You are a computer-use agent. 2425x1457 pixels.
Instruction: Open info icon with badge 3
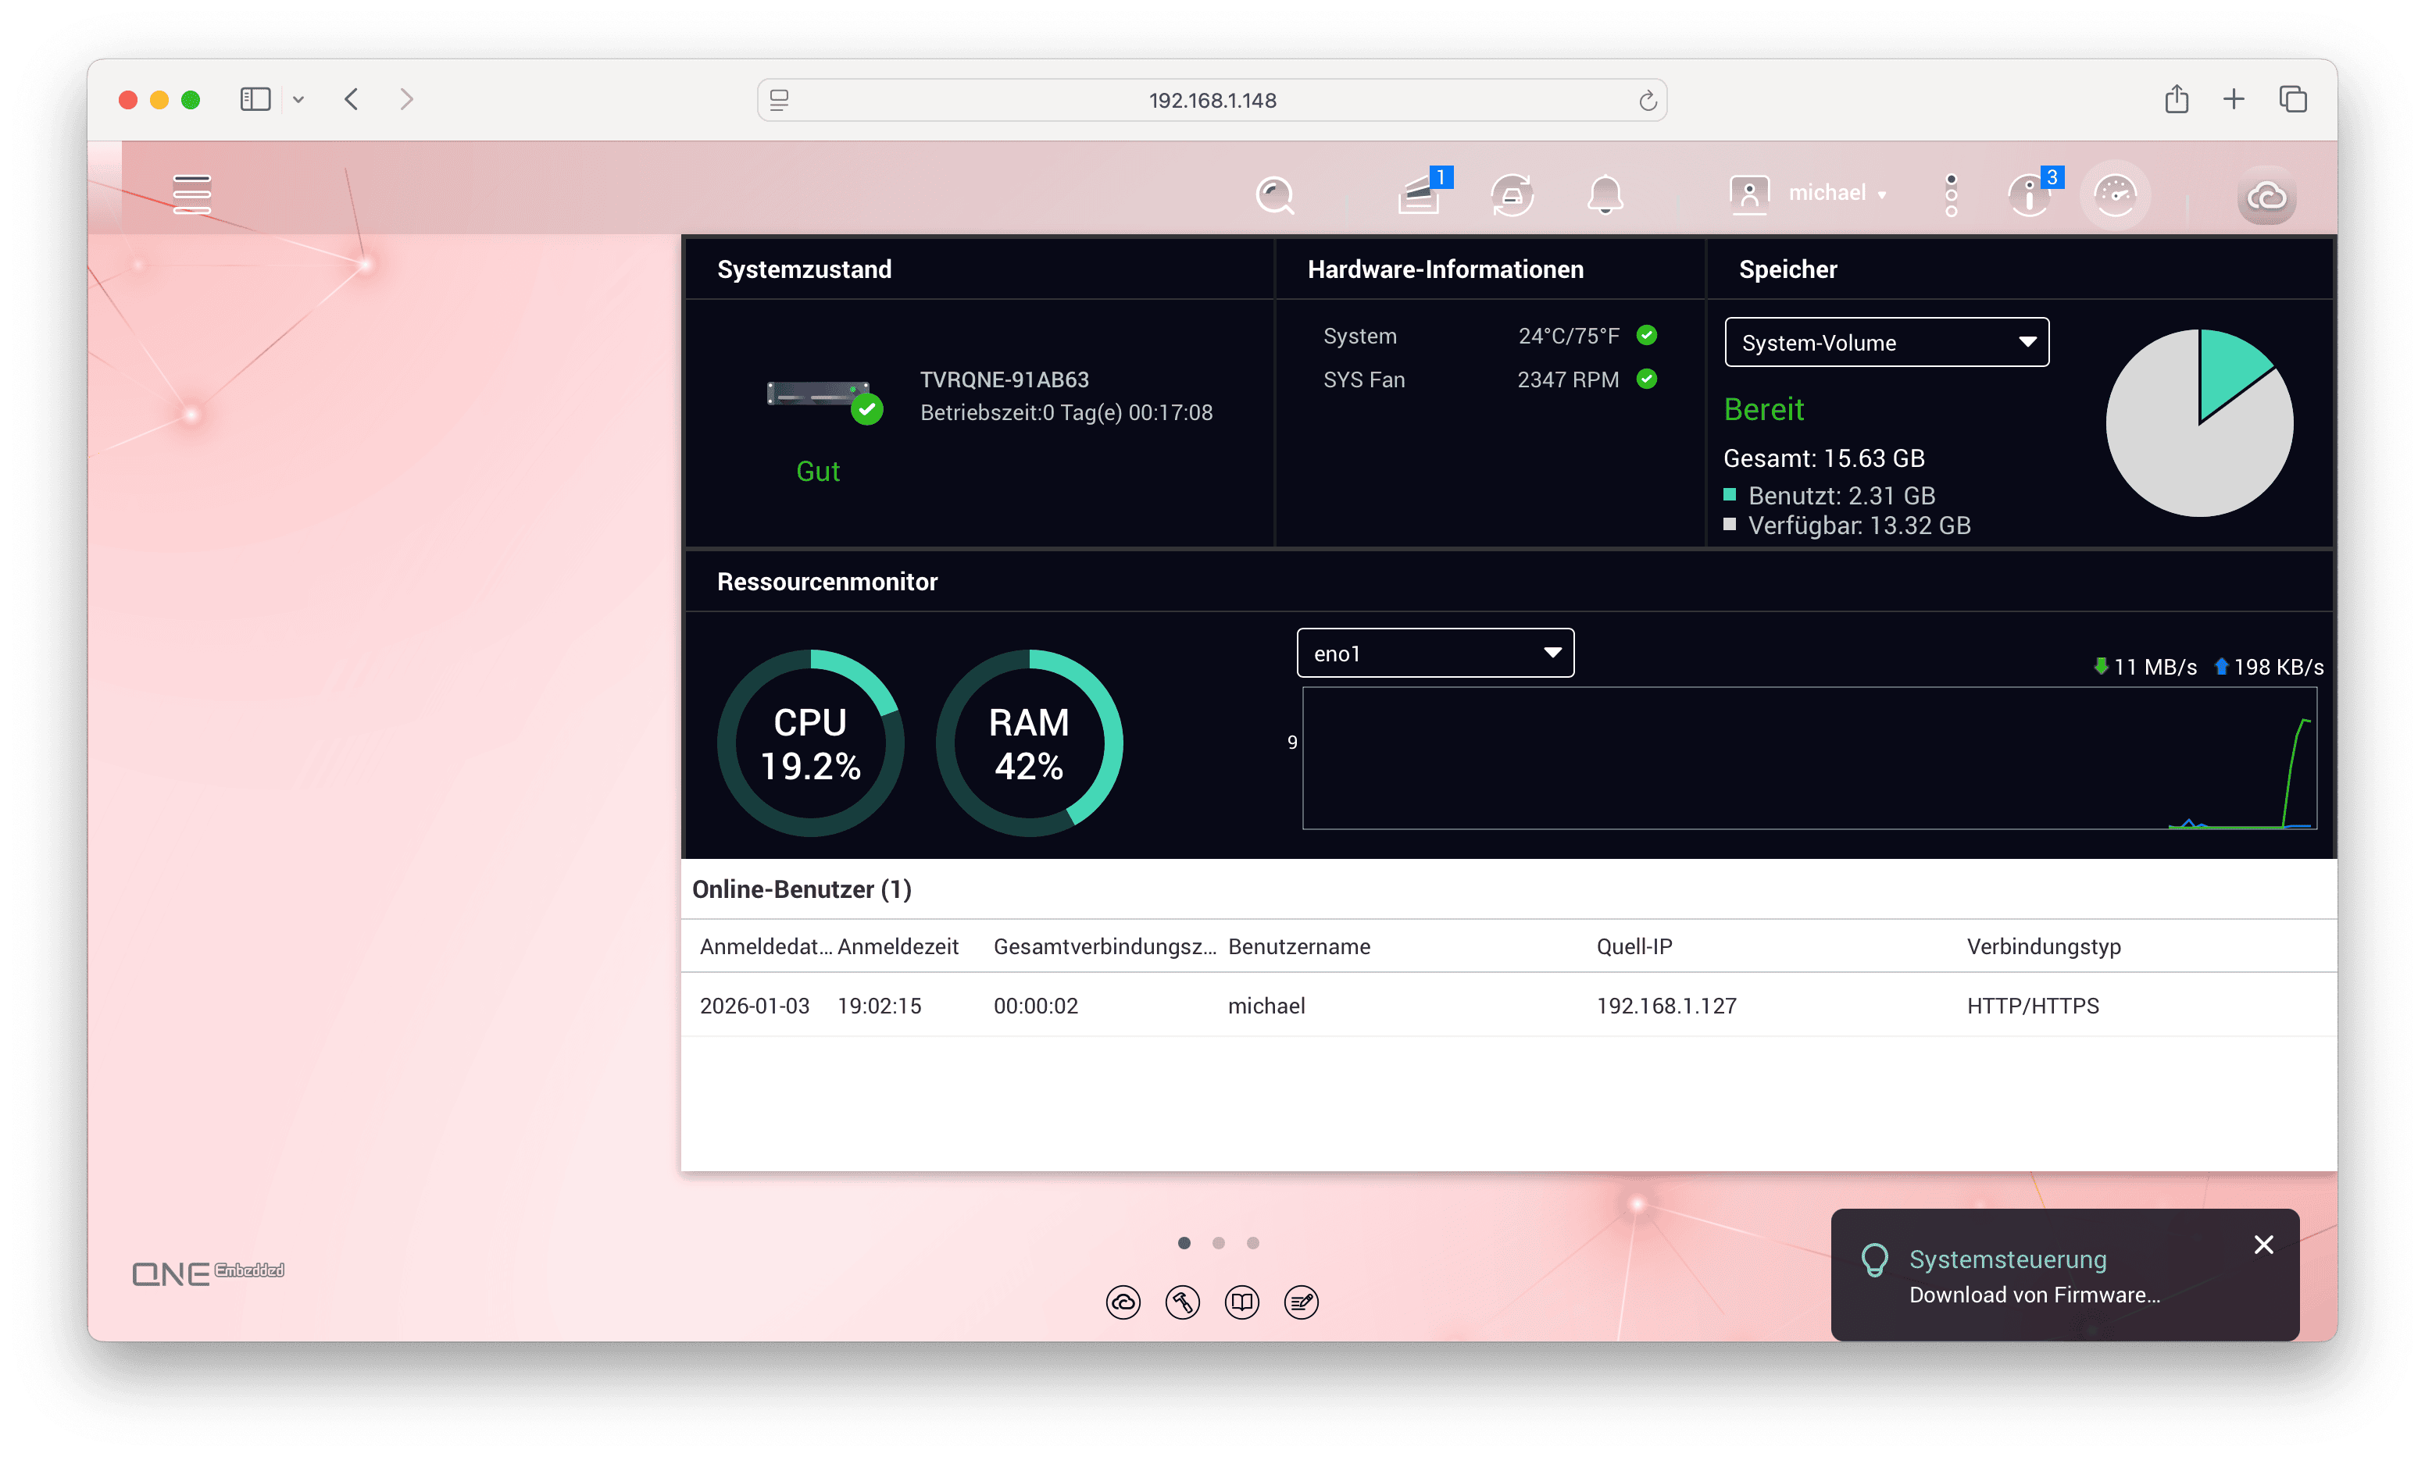(2029, 194)
